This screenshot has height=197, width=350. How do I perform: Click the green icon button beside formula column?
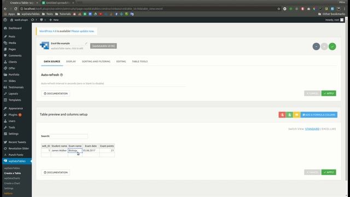coord(289,115)
